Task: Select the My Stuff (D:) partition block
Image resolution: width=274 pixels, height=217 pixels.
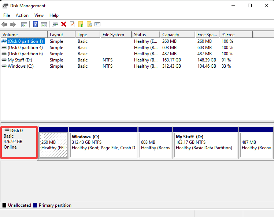Action: coord(205,145)
